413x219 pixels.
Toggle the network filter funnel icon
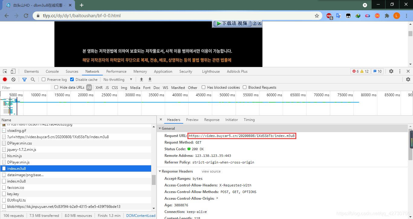24,79
